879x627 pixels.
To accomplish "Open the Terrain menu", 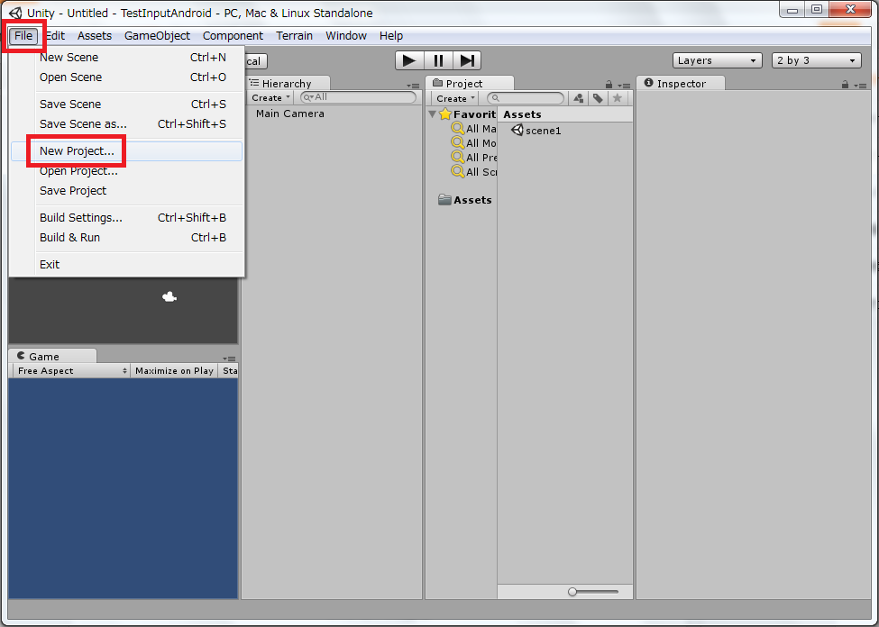I will (x=294, y=36).
